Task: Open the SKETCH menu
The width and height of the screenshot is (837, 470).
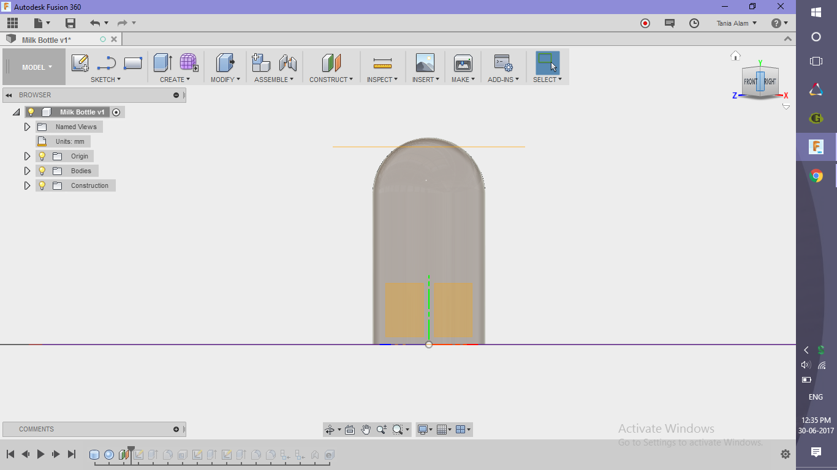Action: coord(105,80)
